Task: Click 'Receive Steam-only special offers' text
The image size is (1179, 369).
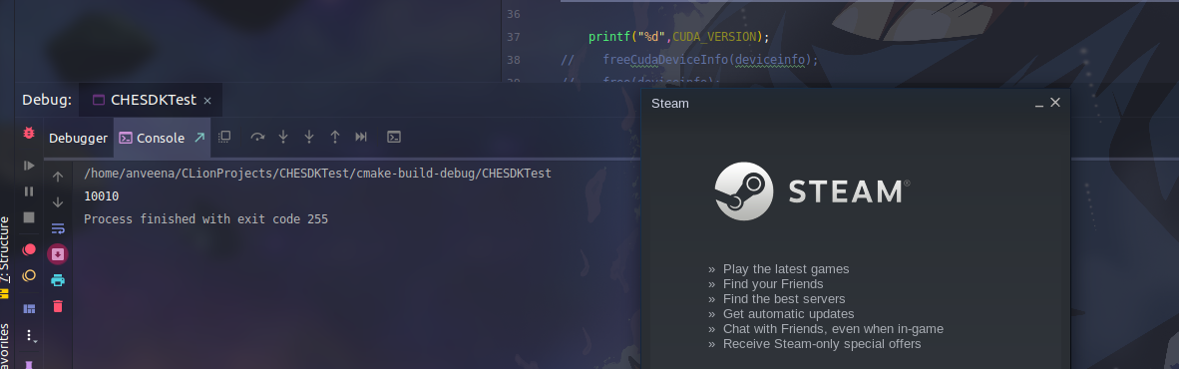Action: pos(822,344)
